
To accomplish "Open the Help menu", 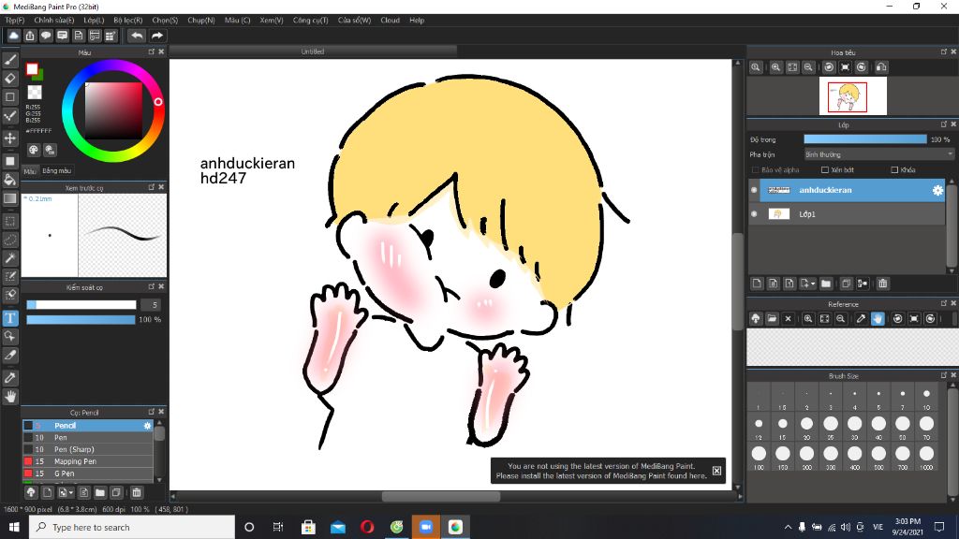I will (x=417, y=21).
